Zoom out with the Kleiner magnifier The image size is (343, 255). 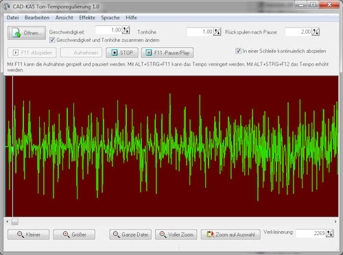28,234
